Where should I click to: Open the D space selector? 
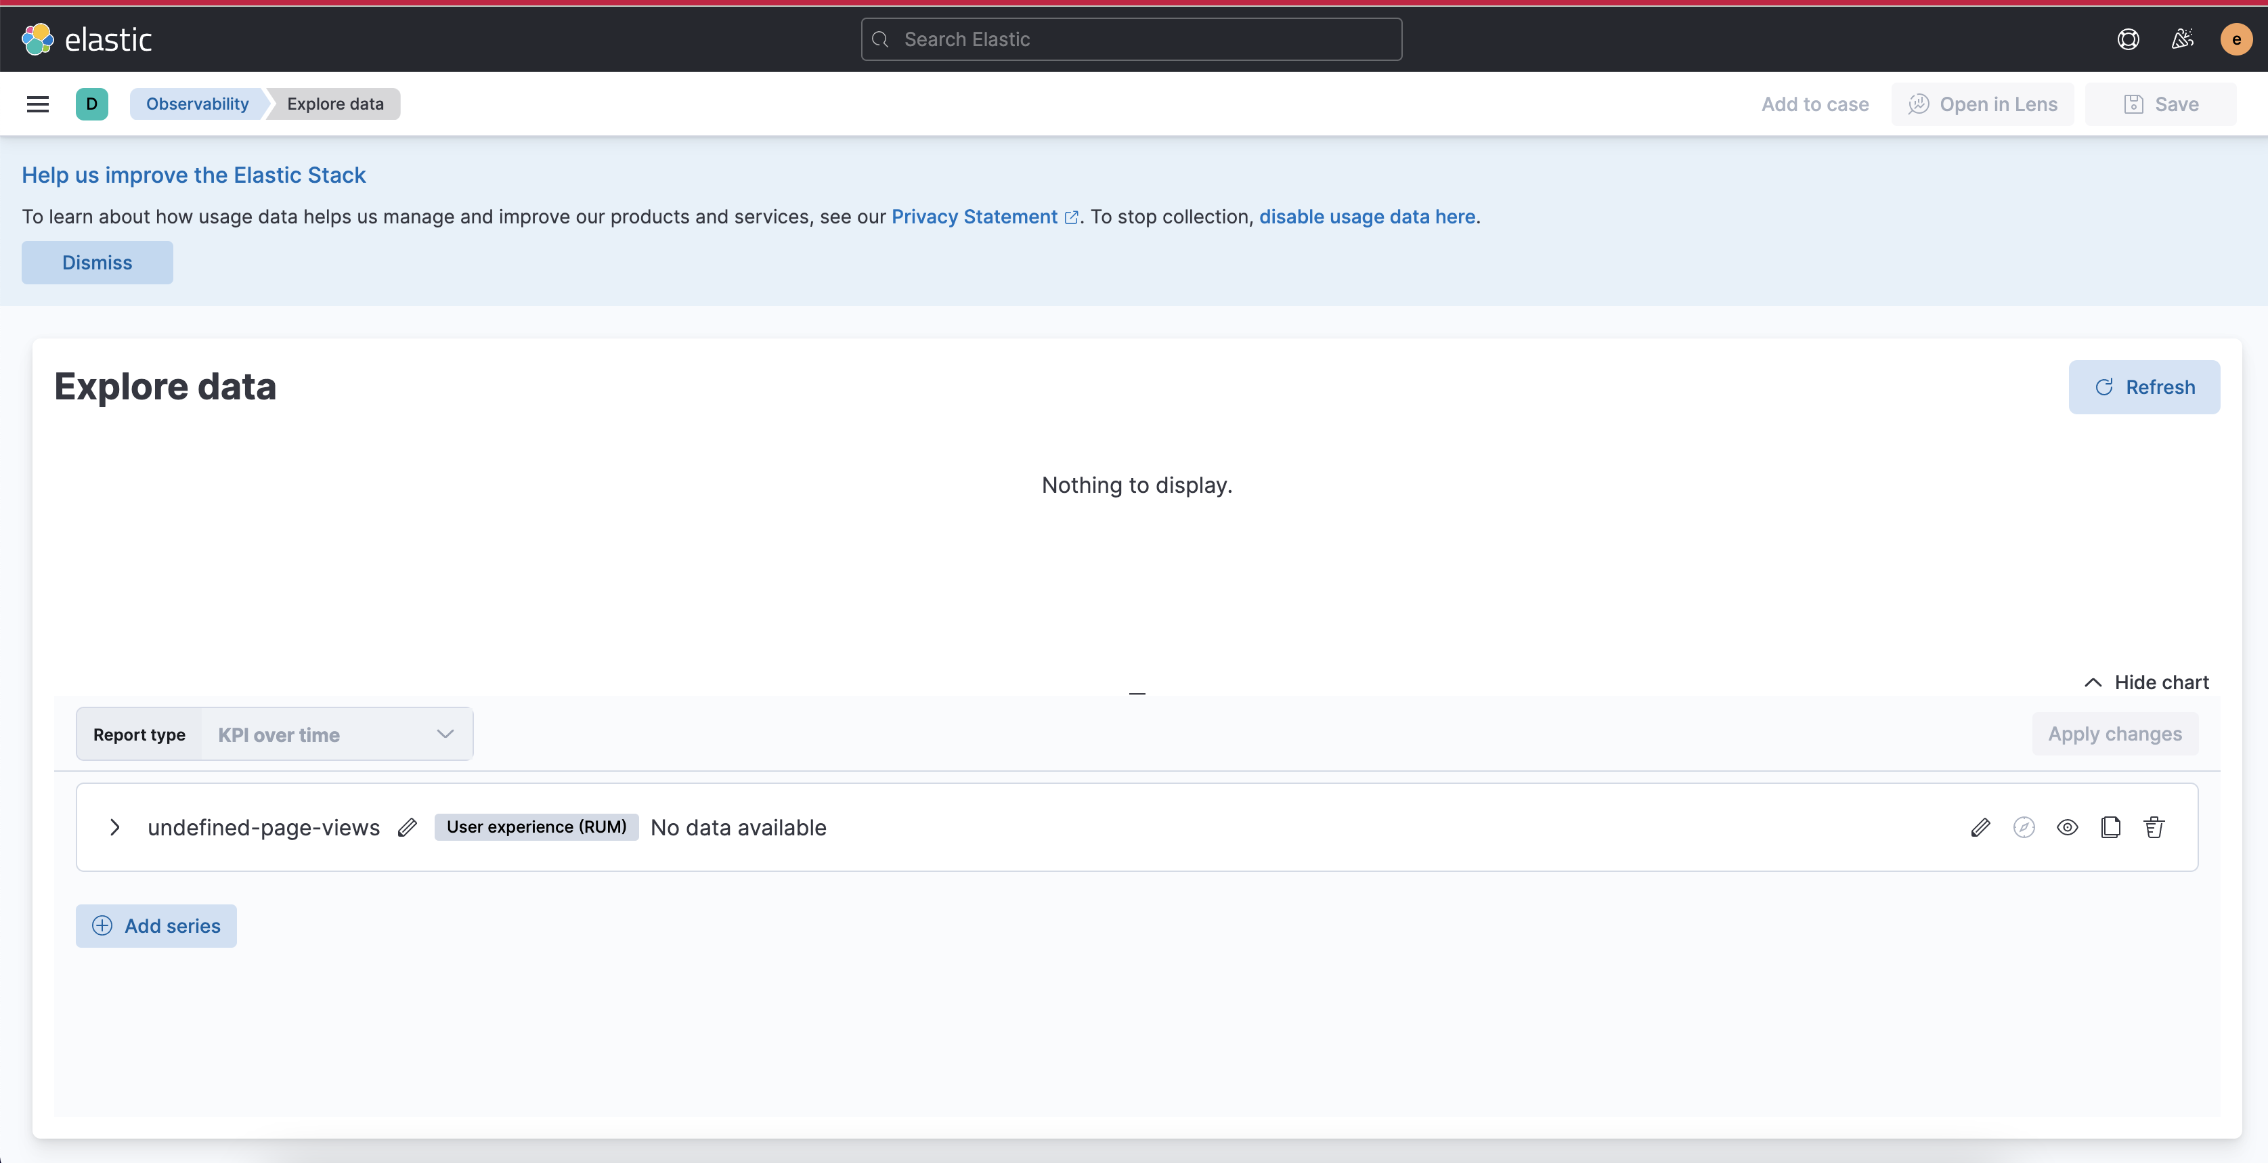(x=91, y=104)
